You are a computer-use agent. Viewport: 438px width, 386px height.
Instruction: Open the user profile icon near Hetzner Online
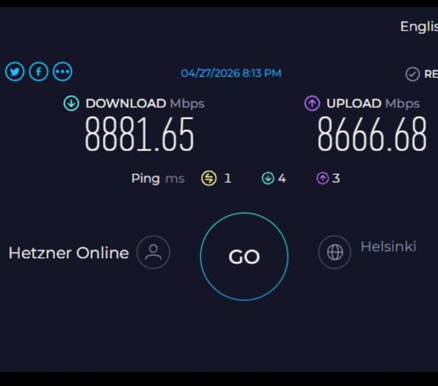pos(153,252)
